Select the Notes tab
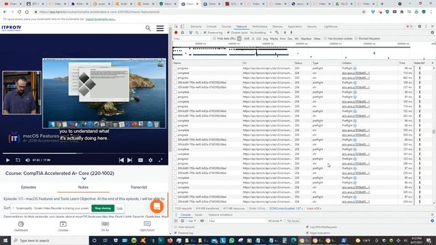Screen dimensions: 436x245 click(x=83, y=187)
